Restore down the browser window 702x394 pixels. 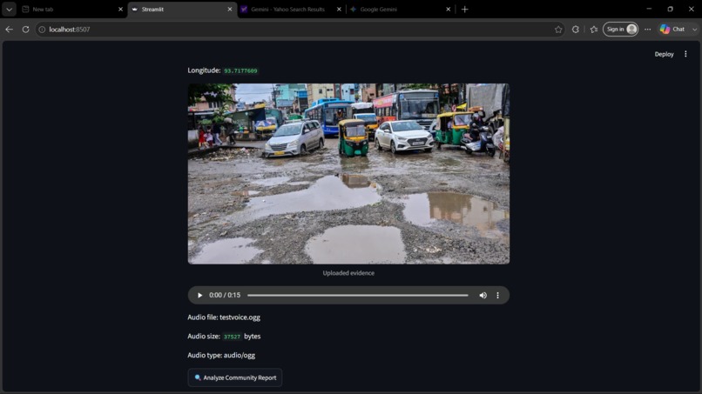click(670, 9)
